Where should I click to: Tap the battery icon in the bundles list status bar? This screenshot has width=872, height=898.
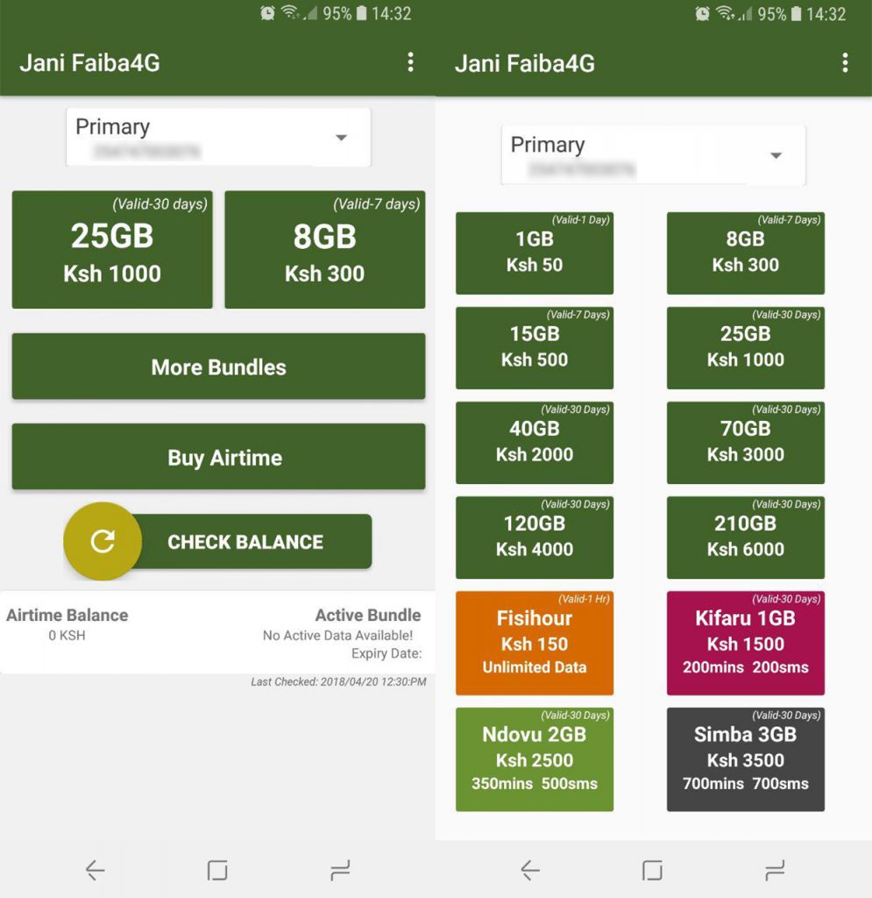797,13
